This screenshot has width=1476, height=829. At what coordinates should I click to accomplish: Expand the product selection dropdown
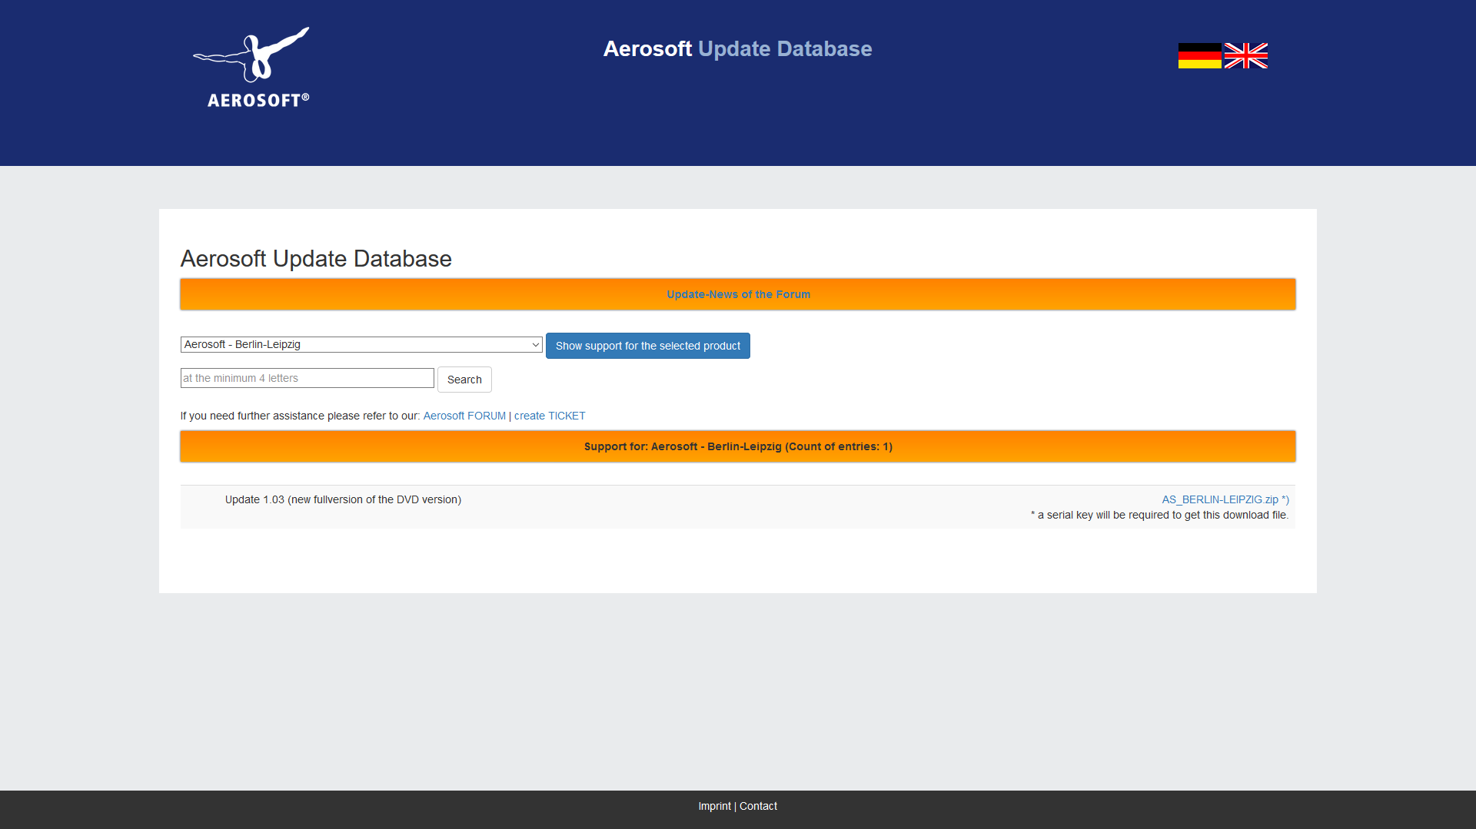click(x=361, y=345)
